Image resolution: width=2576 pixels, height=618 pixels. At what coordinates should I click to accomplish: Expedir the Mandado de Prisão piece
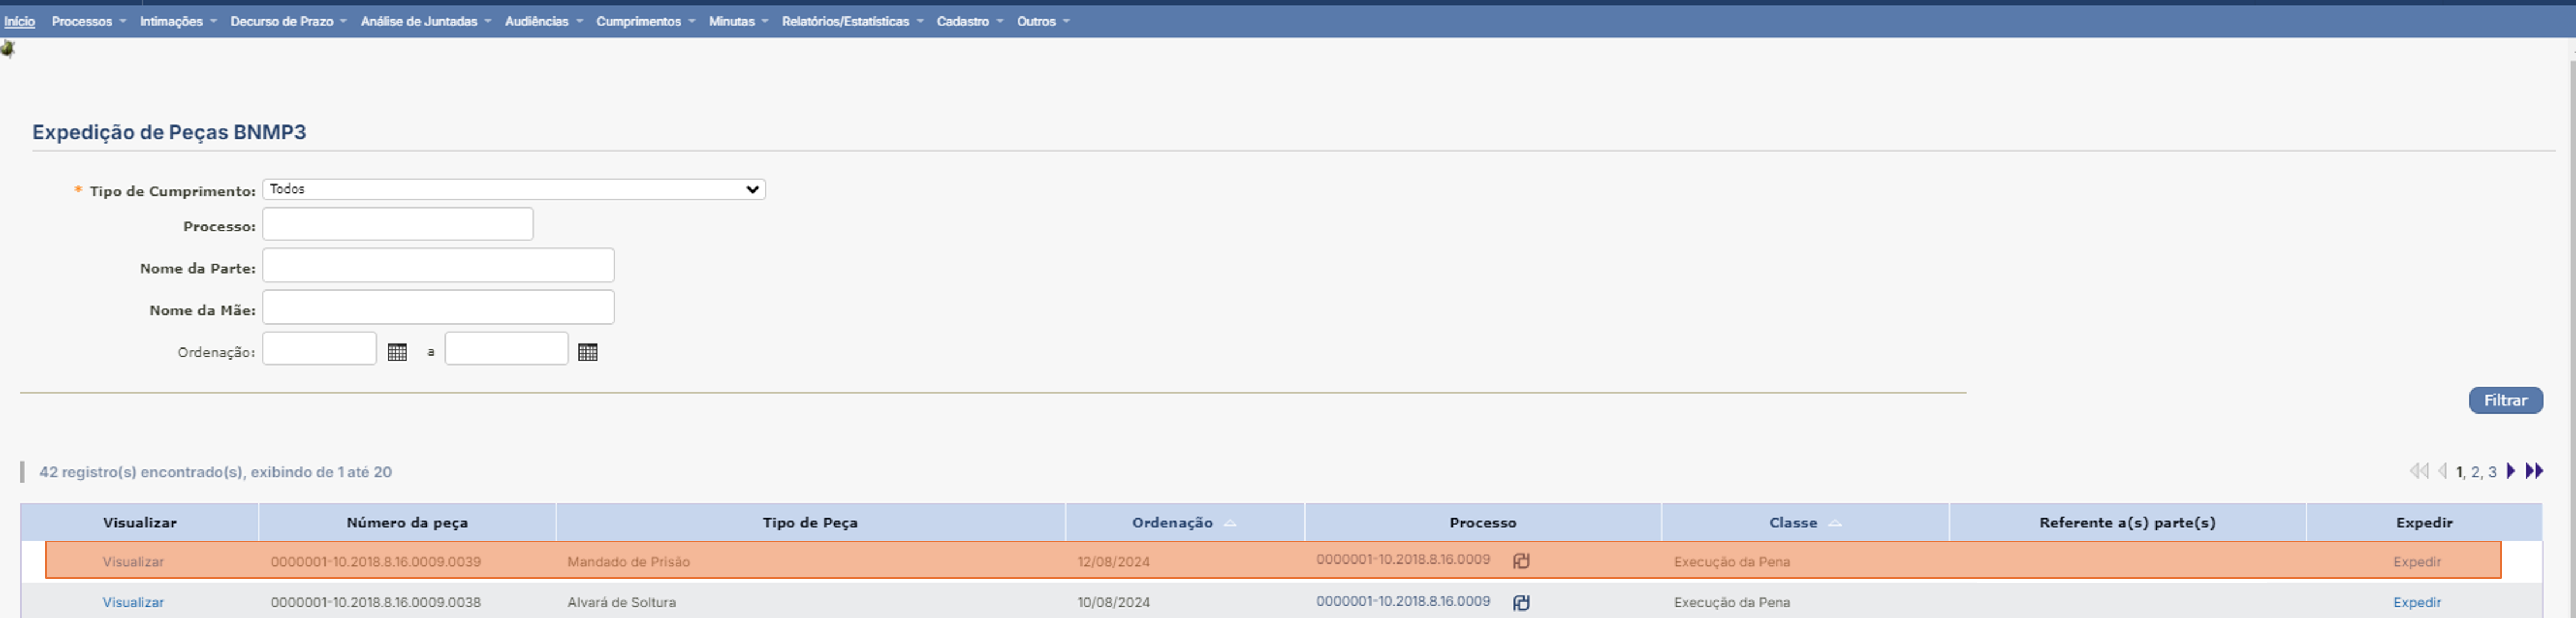click(x=2417, y=562)
